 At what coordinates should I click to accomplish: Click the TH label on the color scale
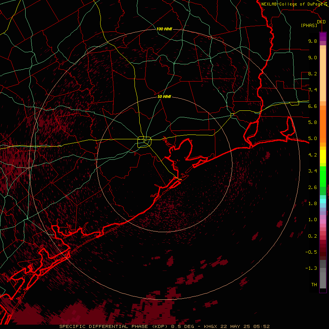(x=314, y=285)
